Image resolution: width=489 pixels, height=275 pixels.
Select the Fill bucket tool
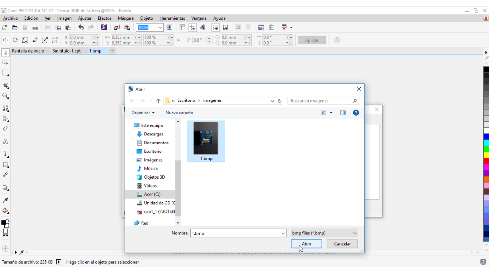coord(5,211)
